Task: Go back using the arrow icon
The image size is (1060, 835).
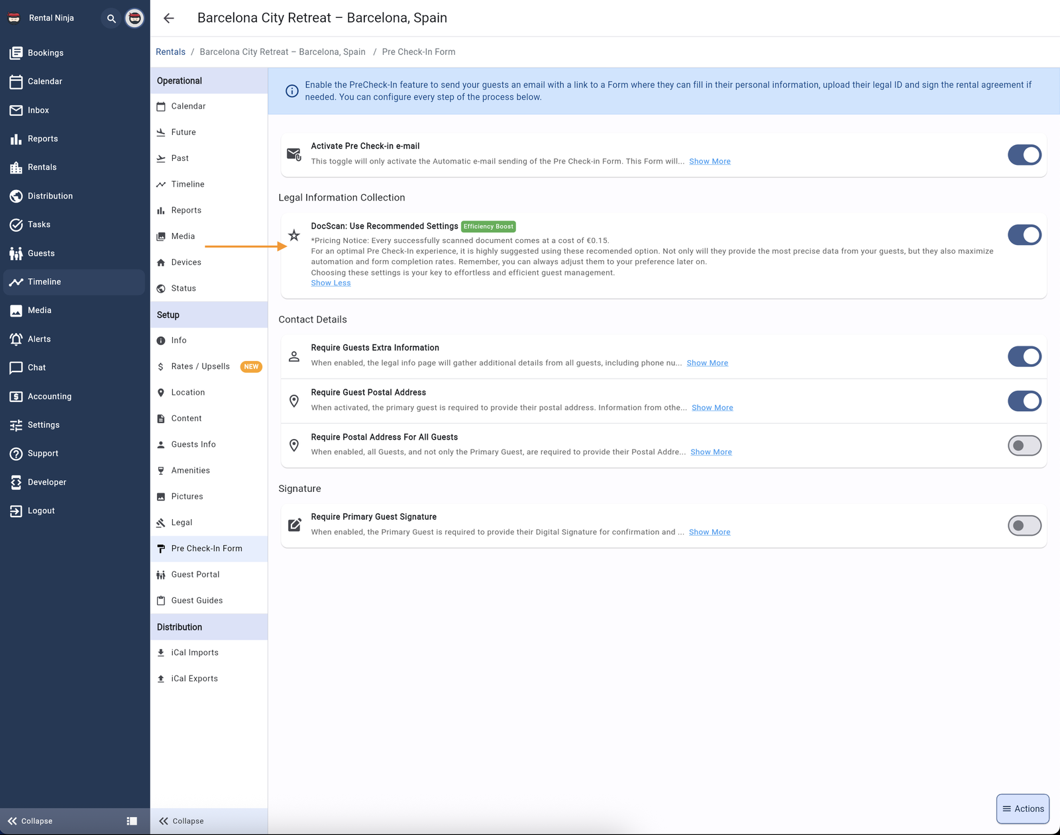Action: 169,19
